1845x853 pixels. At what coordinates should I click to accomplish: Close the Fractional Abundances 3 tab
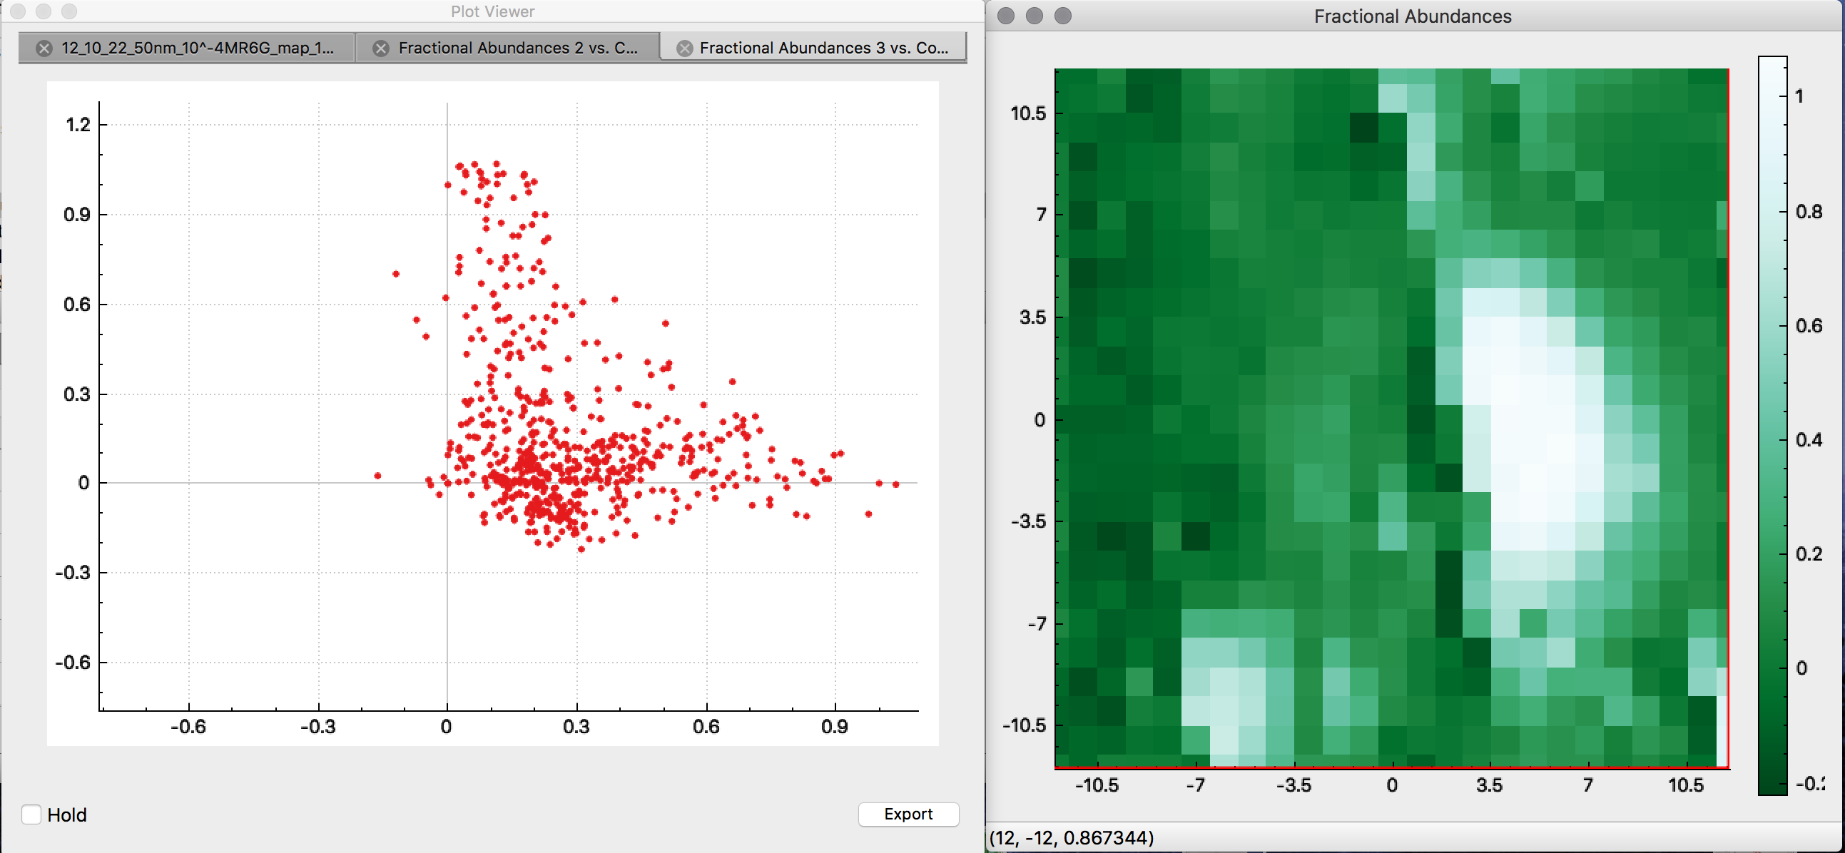tap(685, 48)
